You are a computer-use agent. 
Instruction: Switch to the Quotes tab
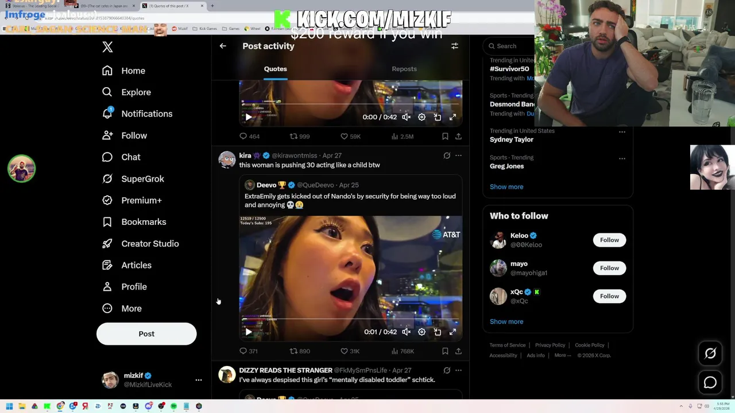pos(276,69)
